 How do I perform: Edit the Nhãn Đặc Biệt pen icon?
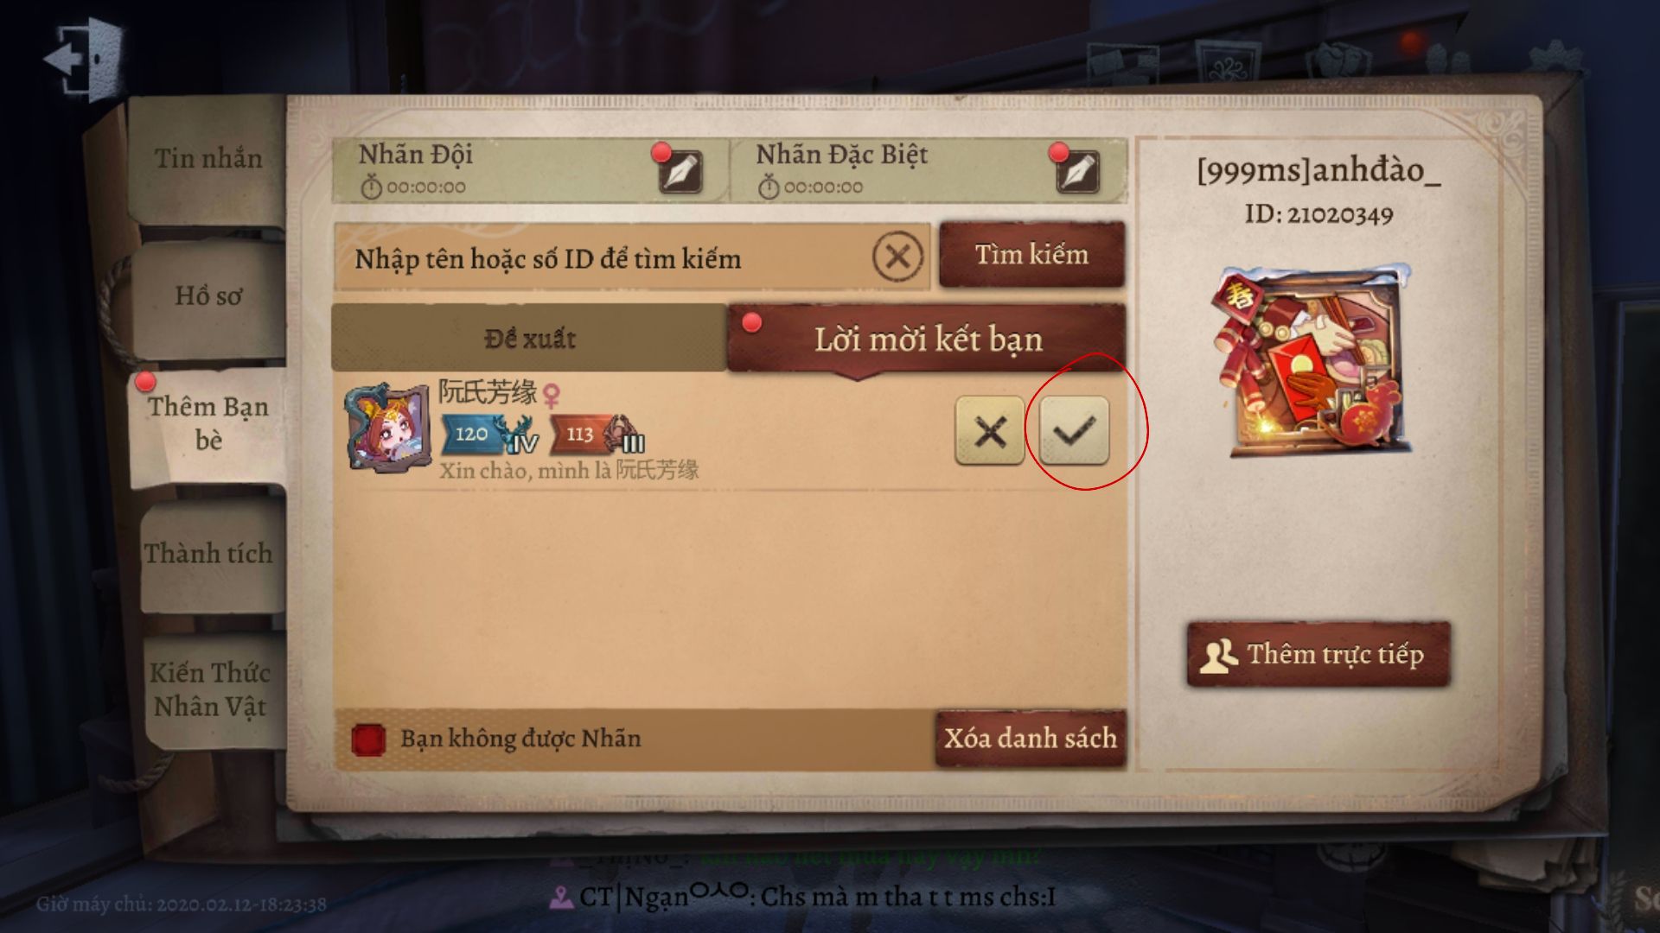[x=1077, y=171]
